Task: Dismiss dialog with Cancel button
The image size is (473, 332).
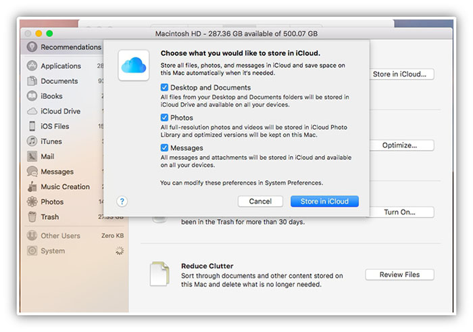Action: [x=260, y=201]
